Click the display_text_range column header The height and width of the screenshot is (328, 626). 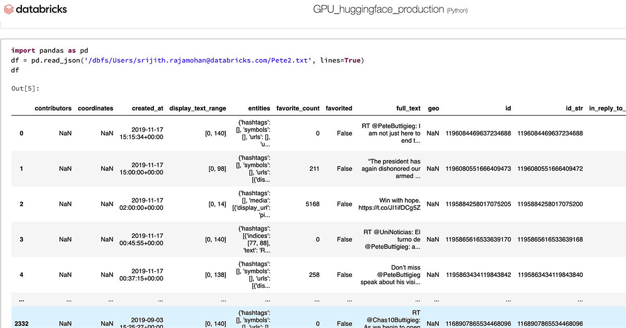tap(198, 108)
